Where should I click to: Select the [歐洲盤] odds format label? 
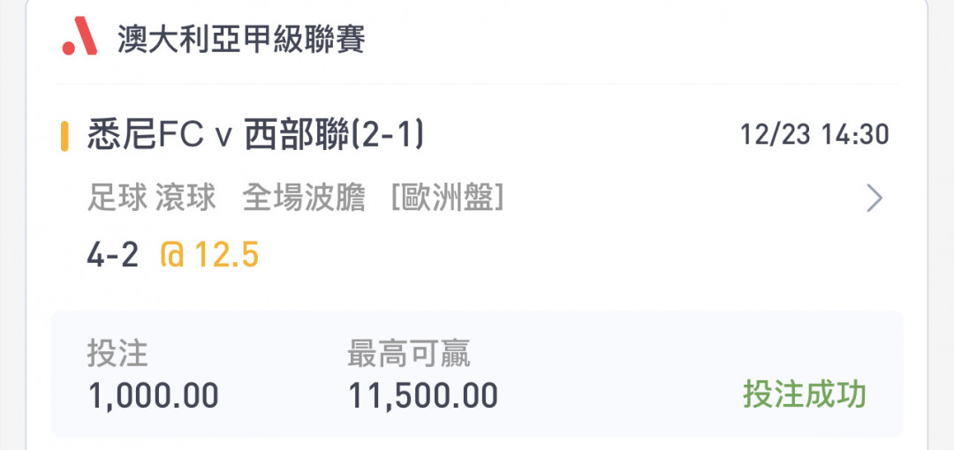pyautogui.click(x=447, y=199)
